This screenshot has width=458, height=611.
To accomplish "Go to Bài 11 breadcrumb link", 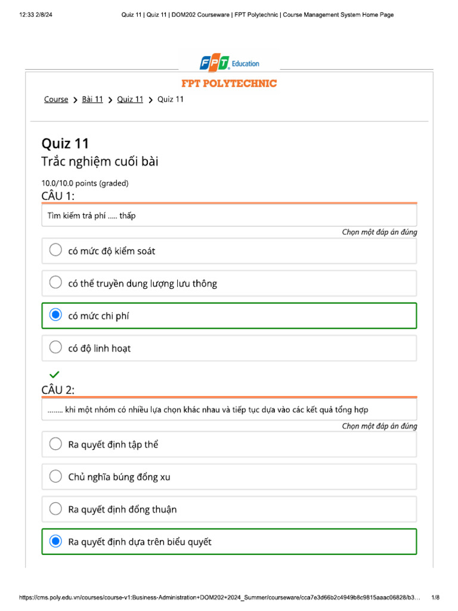I will pyautogui.click(x=92, y=100).
